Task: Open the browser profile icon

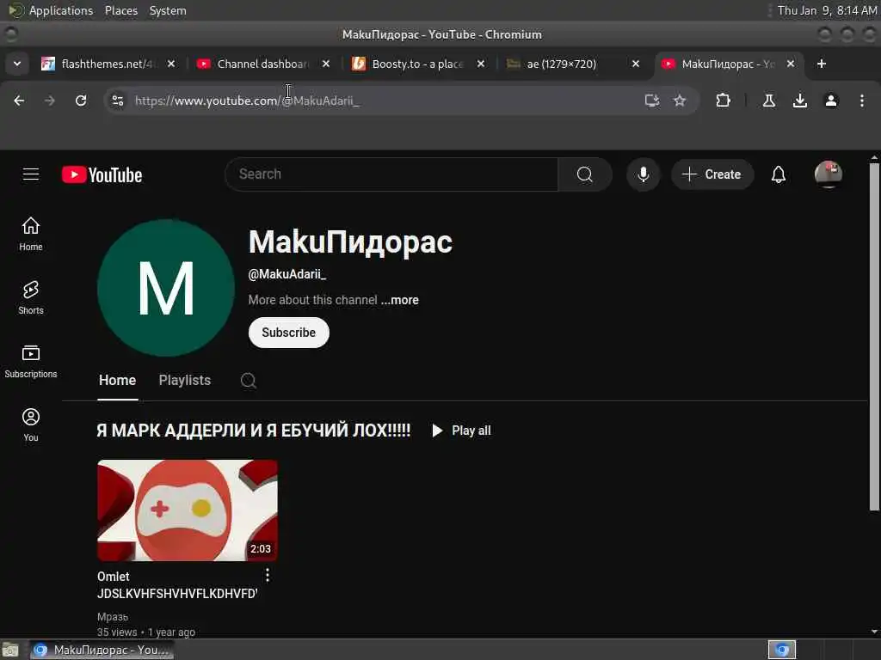Action: coord(831,101)
